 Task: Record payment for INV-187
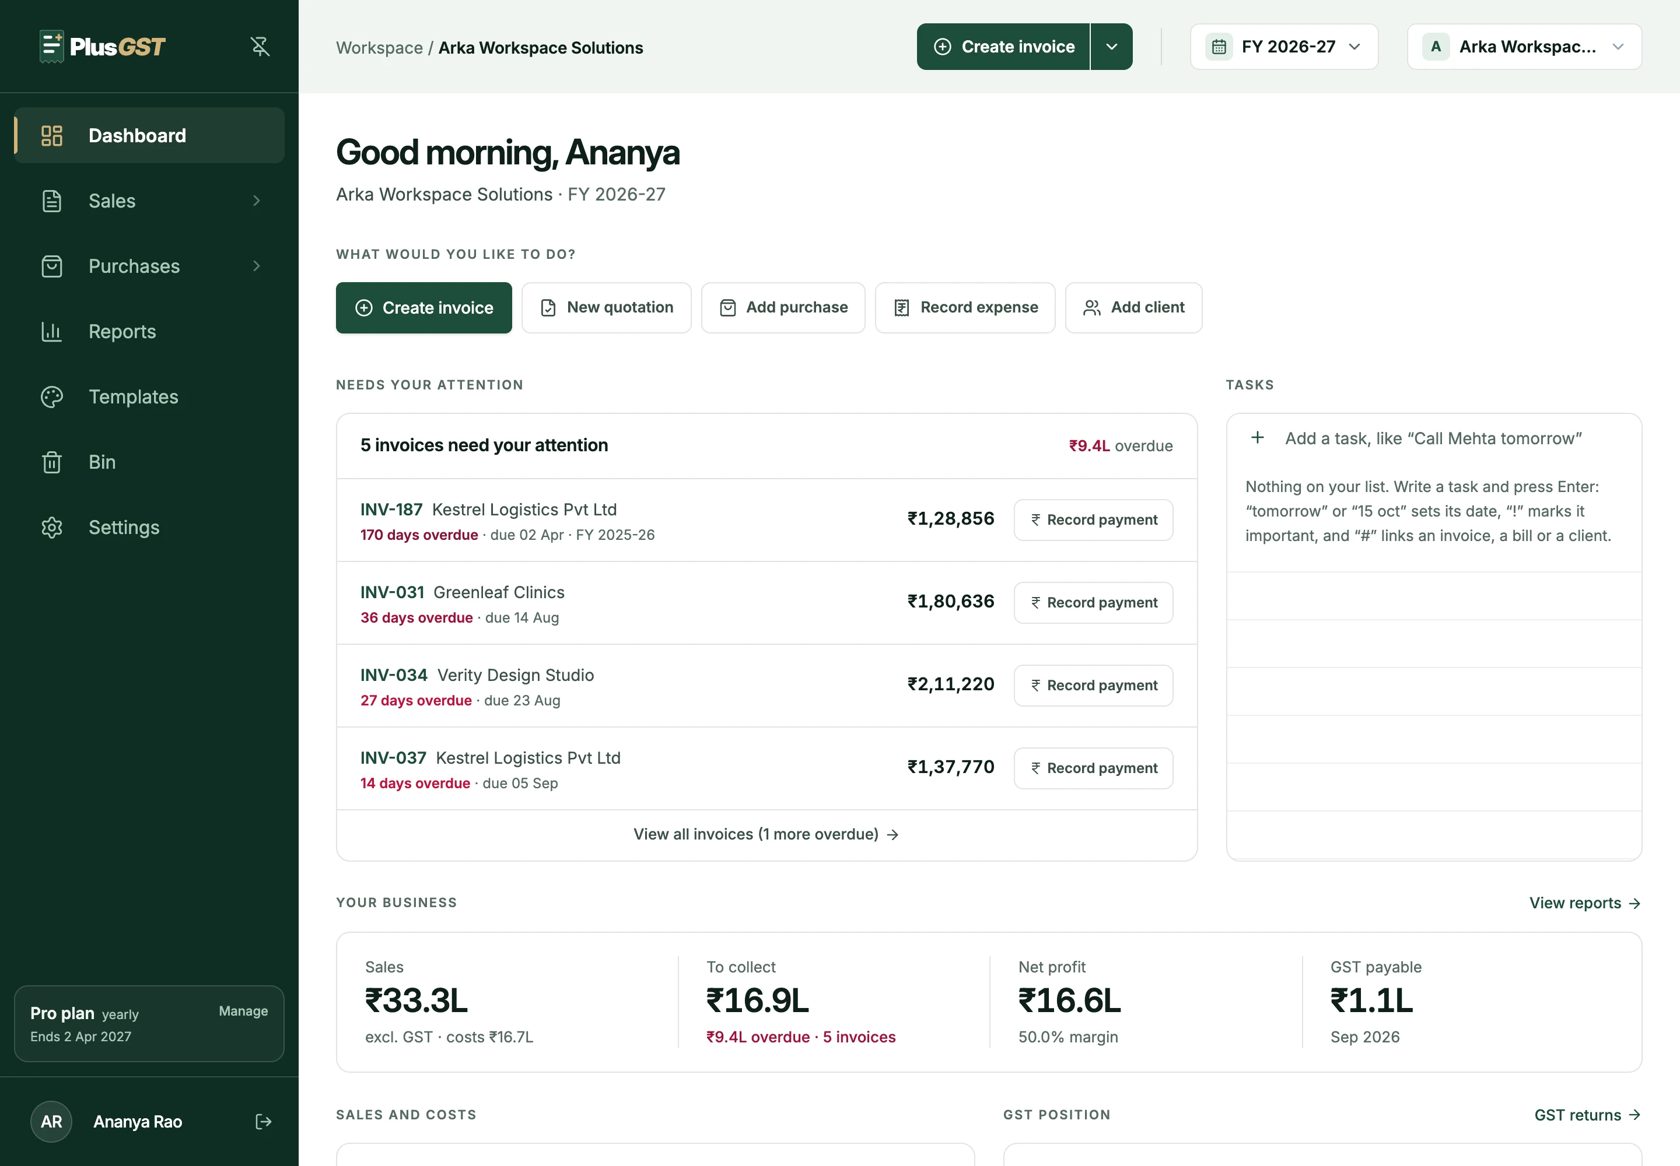[x=1093, y=520]
